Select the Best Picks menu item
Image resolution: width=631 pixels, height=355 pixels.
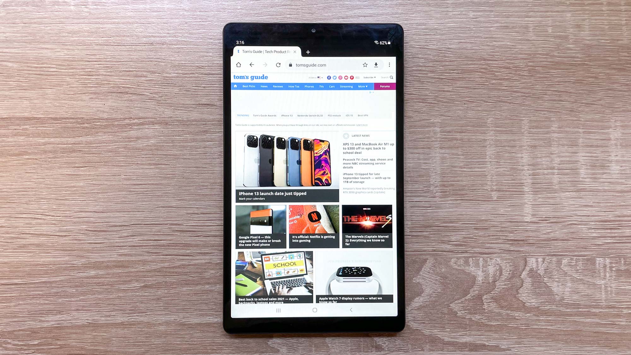(248, 86)
